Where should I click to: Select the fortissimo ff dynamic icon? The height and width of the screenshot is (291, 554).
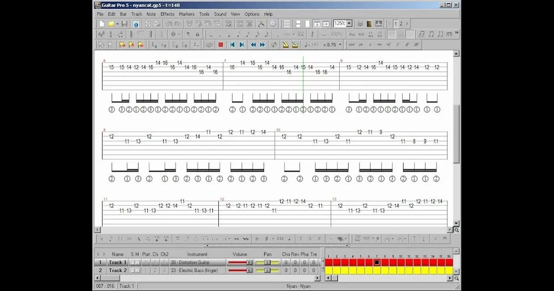(x=407, y=45)
